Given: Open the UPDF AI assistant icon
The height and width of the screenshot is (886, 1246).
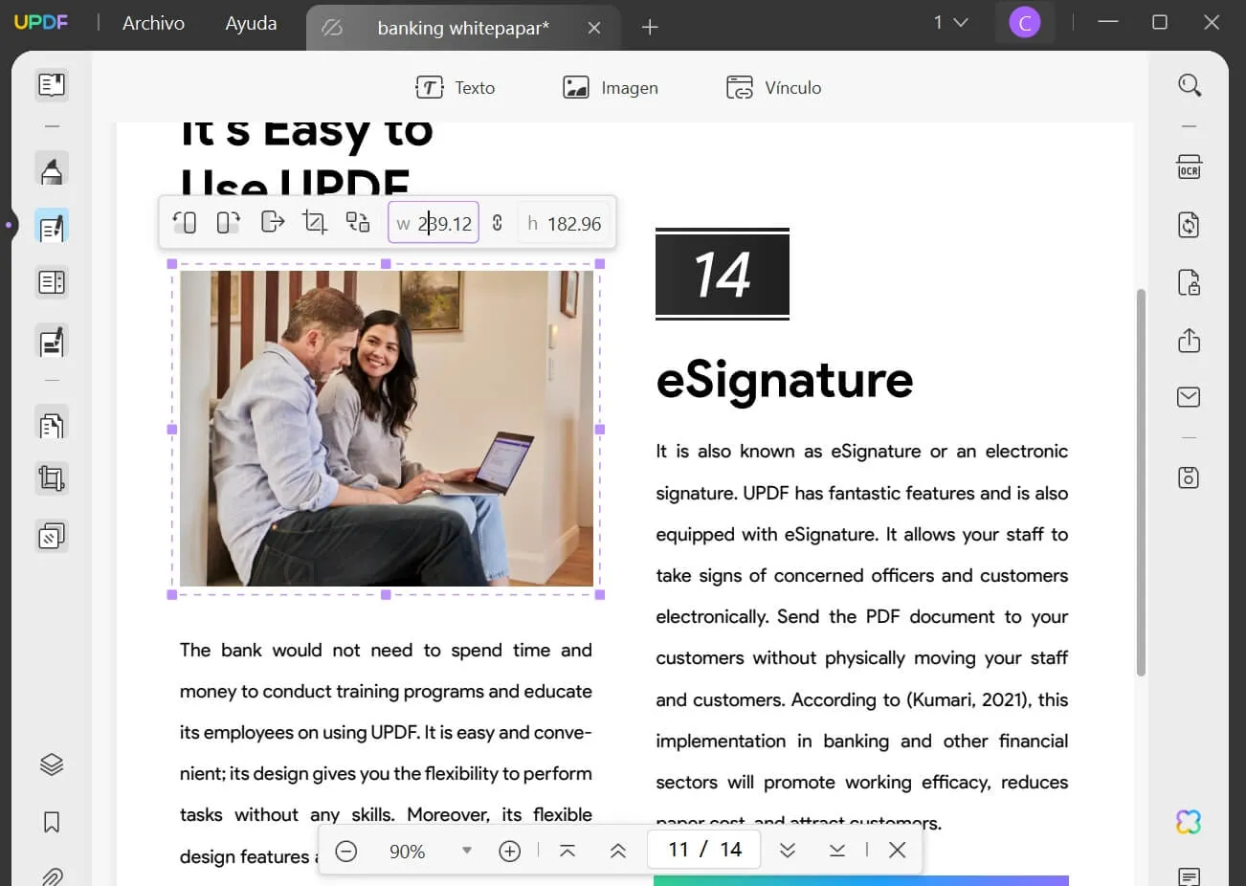Looking at the screenshot, I should tap(1189, 822).
